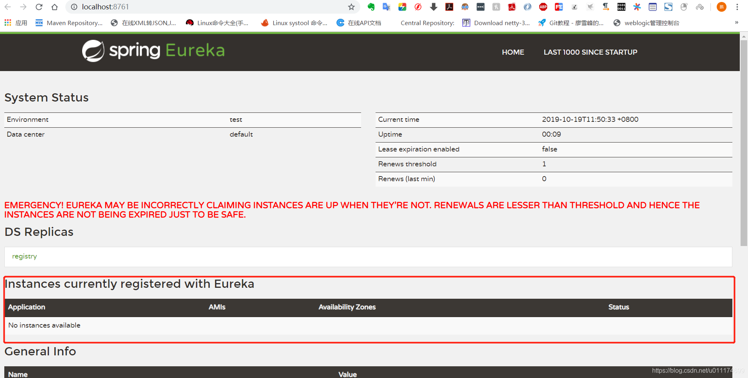Viewport: 748px width, 378px height.
Task: Open 在线XML转JSON bookmark
Action: (143, 23)
